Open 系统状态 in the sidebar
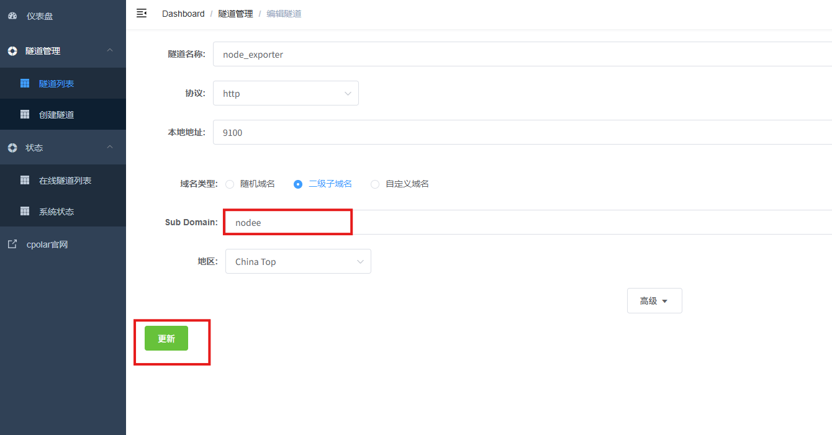The image size is (832, 435). click(x=63, y=211)
